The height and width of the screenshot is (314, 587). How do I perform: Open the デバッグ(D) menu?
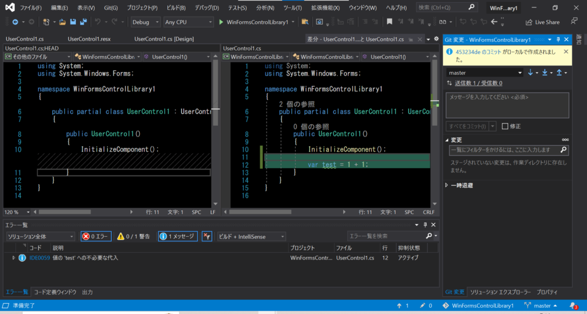pos(206,7)
